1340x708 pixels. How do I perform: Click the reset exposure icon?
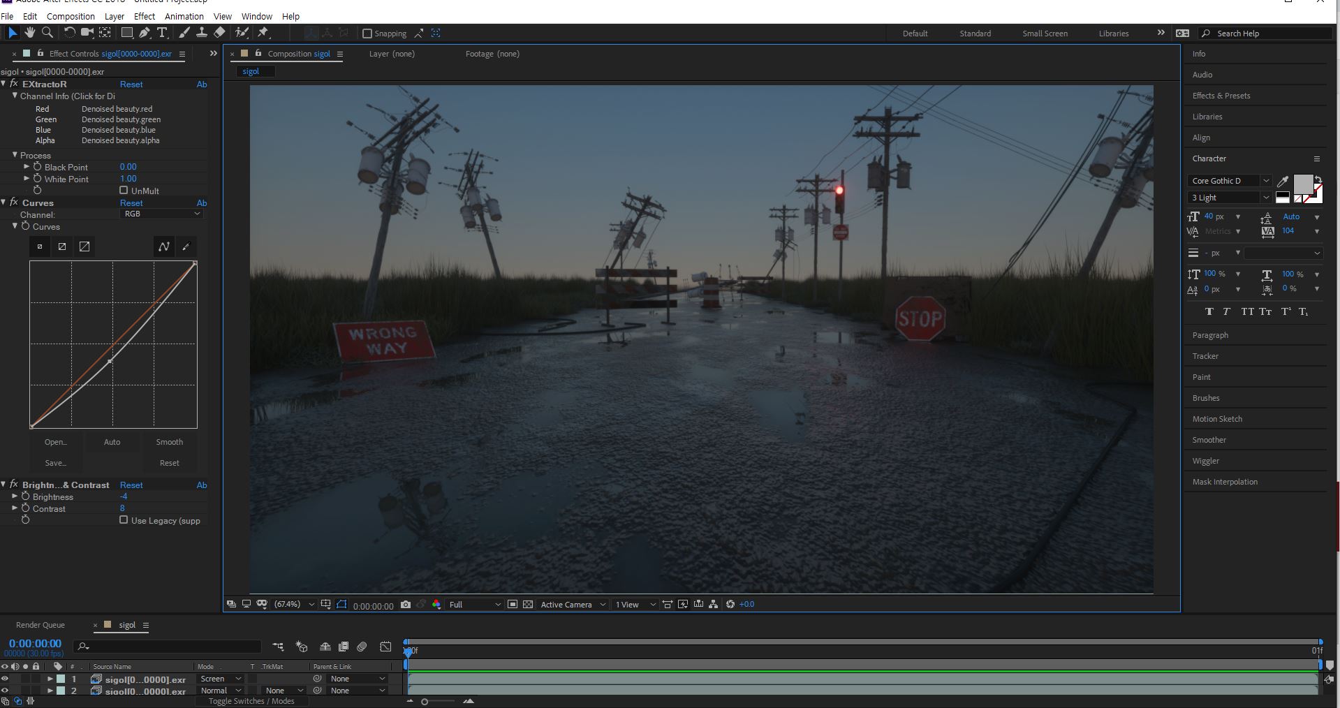click(730, 605)
